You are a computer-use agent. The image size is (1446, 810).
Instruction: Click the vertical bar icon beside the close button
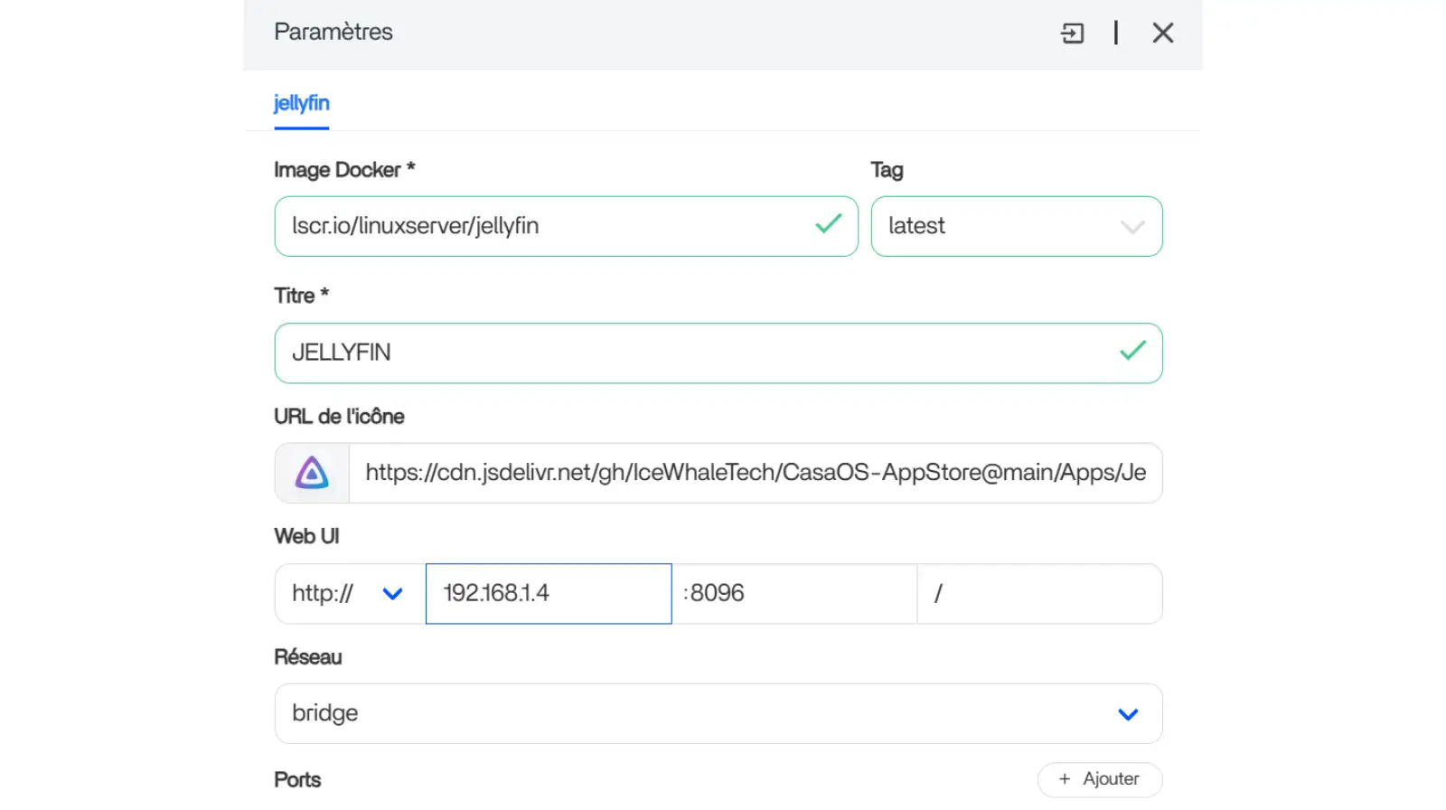(x=1116, y=33)
